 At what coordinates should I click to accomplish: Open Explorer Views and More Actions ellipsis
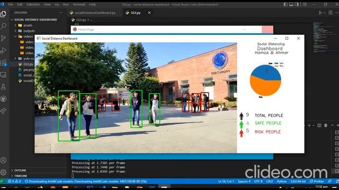pyautogui.click(x=61, y=13)
